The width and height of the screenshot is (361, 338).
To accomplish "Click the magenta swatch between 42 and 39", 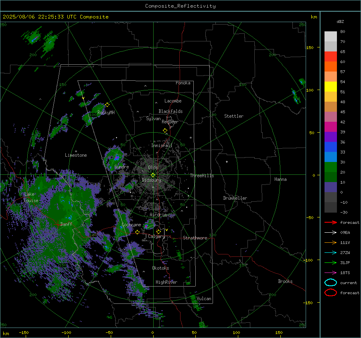I will point(331,127).
